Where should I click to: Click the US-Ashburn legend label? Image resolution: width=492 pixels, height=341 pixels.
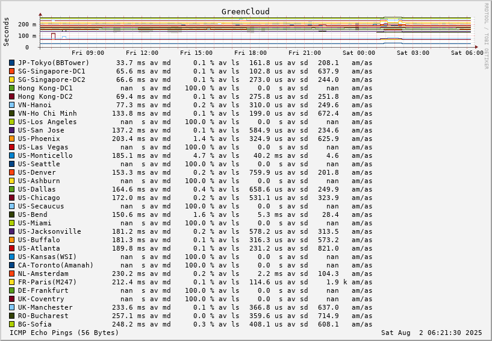pos(39,181)
